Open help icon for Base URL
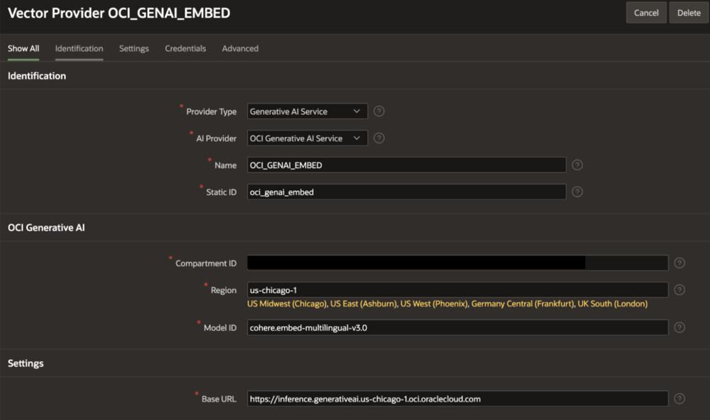The height and width of the screenshot is (420, 710). [679, 399]
